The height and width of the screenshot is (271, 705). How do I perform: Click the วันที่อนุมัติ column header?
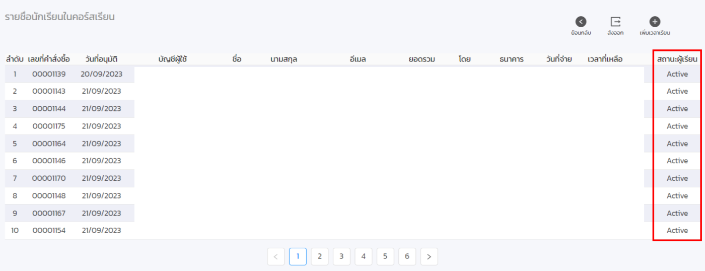pos(101,59)
